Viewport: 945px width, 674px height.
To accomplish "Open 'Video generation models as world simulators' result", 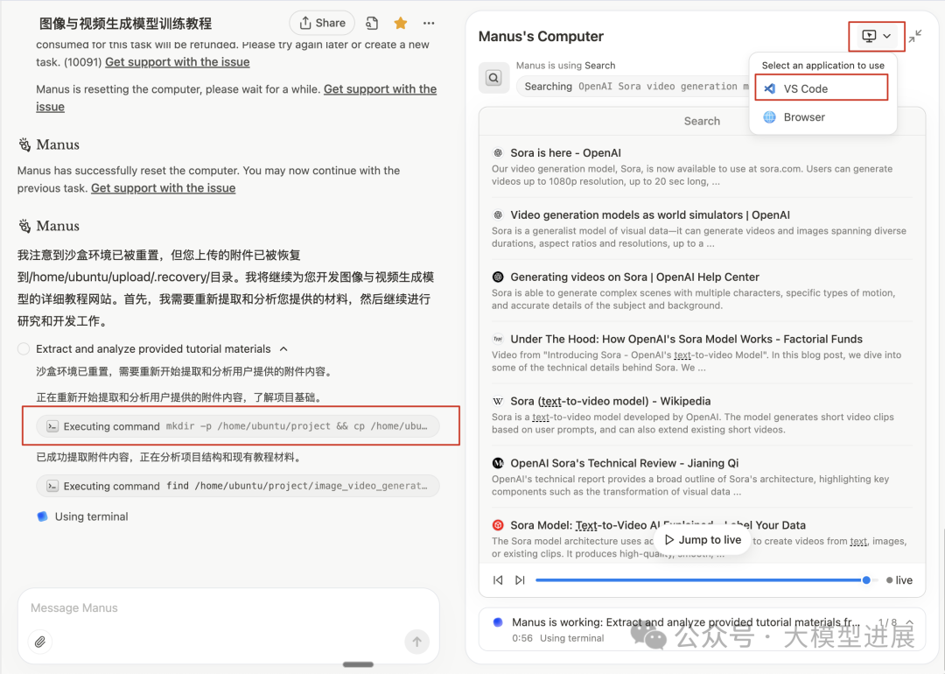I will (x=649, y=214).
